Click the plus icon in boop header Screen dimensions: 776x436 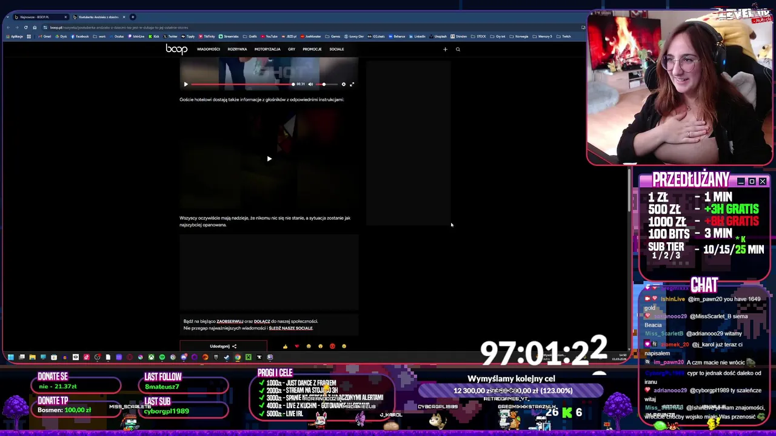tap(445, 49)
